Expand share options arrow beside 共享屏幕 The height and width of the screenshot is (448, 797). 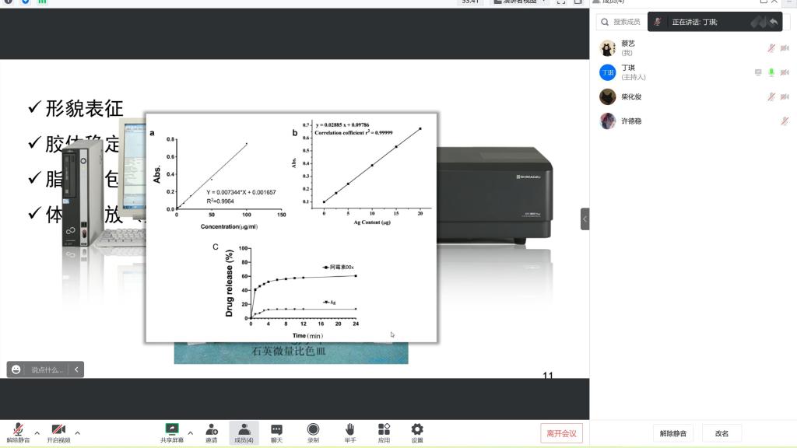191,432
